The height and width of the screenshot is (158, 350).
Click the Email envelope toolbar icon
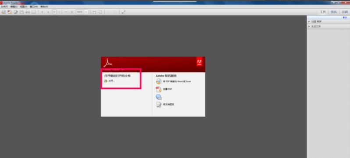33,12
